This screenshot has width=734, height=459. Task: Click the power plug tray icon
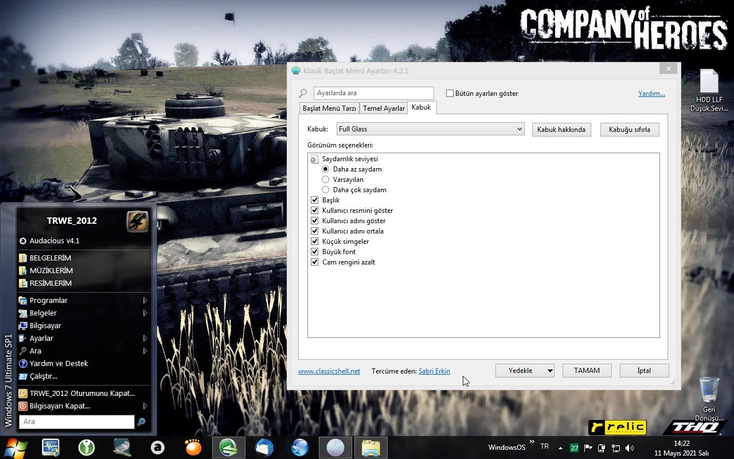tap(602, 448)
